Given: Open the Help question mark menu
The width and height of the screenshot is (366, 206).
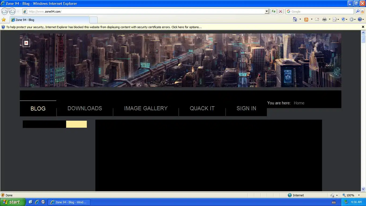Looking at the screenshot, I should point(361,19).
